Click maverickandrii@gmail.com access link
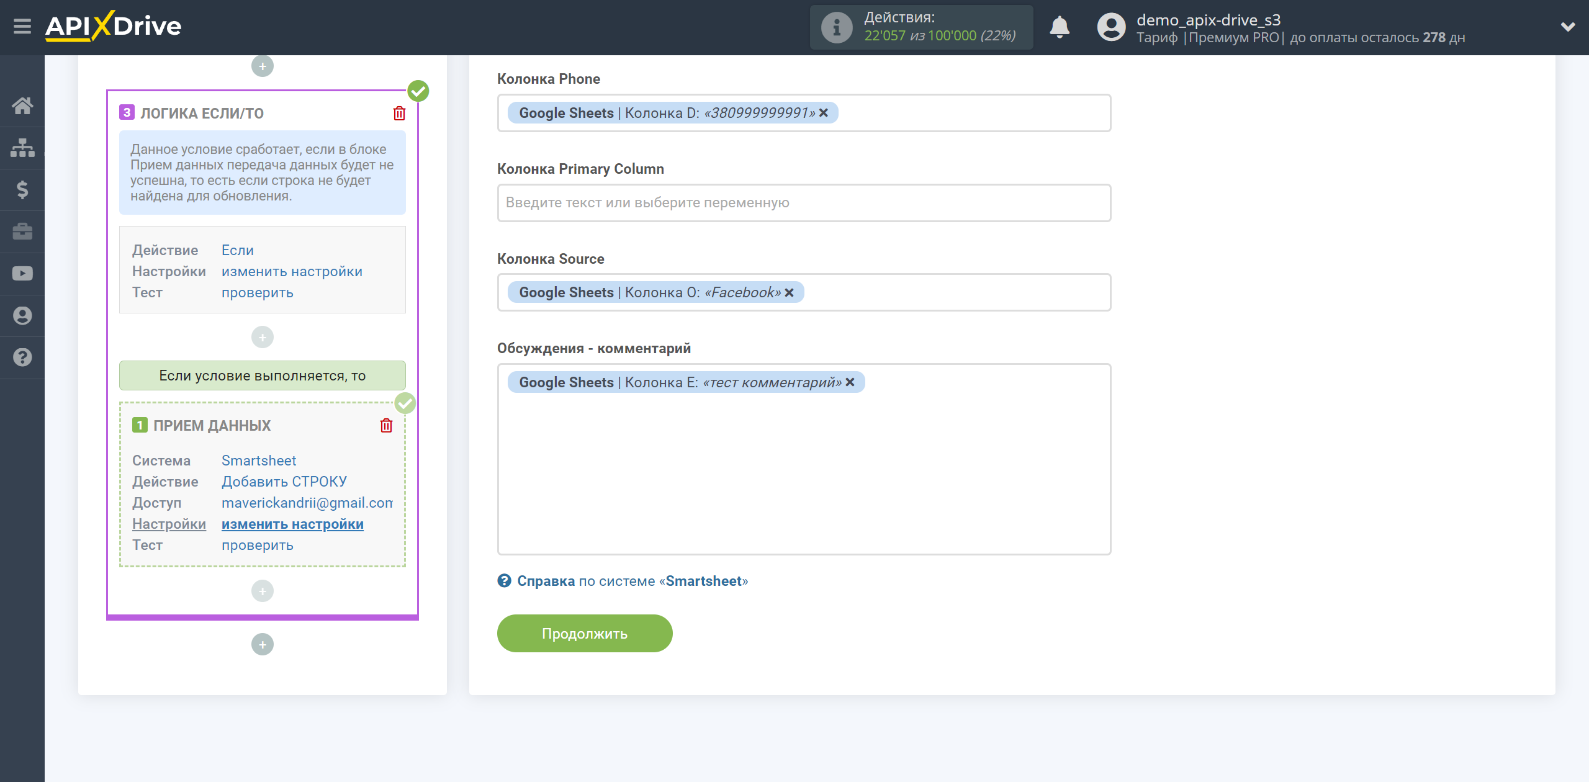Viewport: 1589px width, 782px height. coord(307,503)
